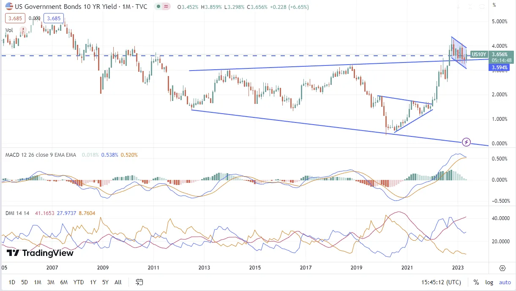The height and width of the screenshot is (291, 516).
Task: Click the 2019 label on time axis
Action: [x=356, y=268]
